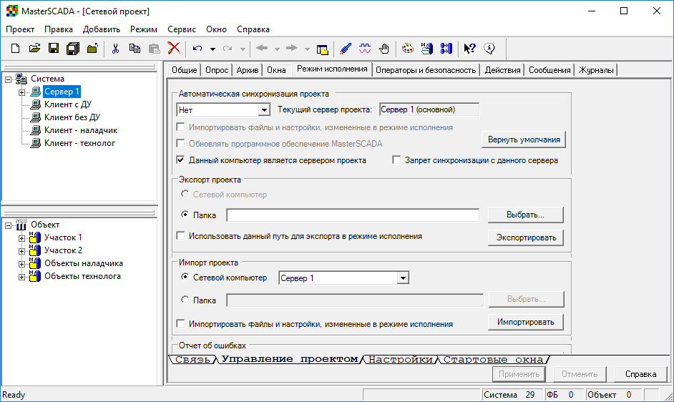
Task: Undo the last action with the curved arrow
Action: pos(197,49)
